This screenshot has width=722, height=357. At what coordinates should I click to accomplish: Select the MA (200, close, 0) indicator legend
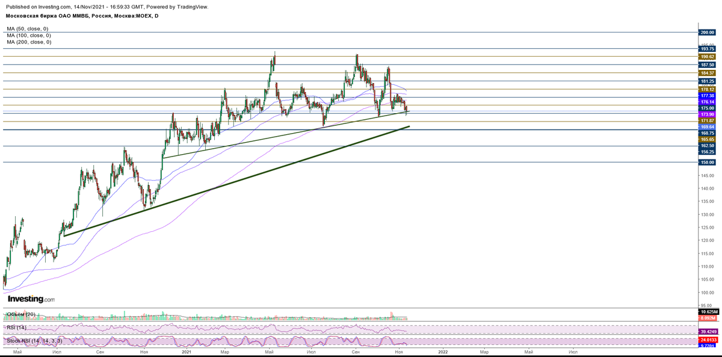coord(29,42)
